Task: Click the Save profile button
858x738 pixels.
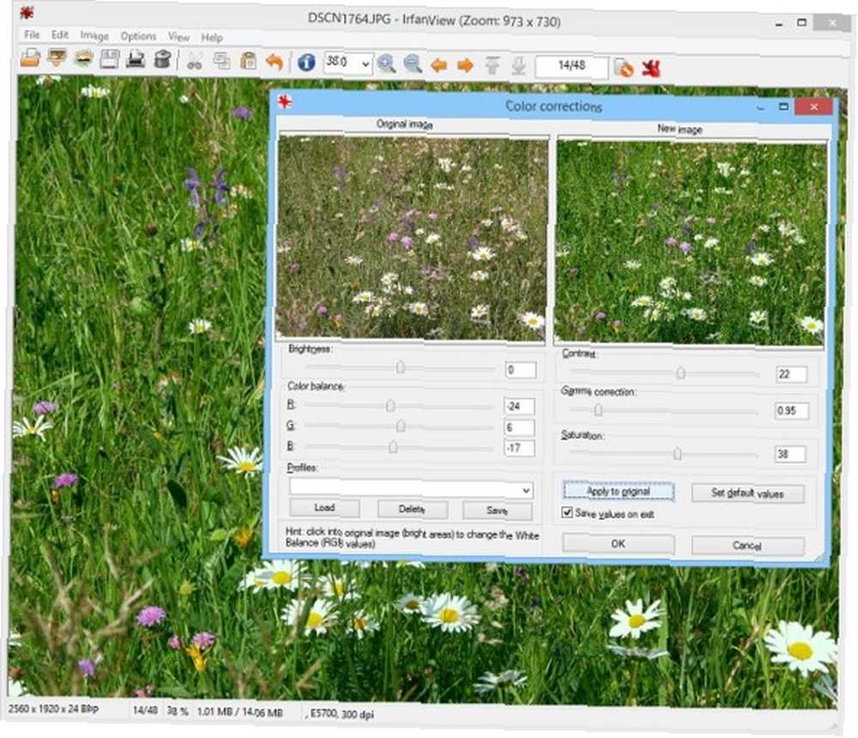Action: click(497, 511)
